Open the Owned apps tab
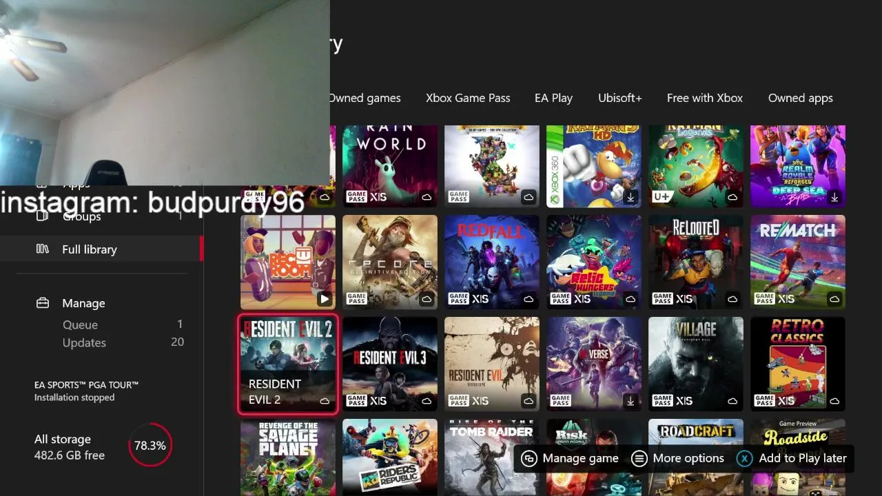This screenshot has height=496, width=882. (x=800, y=98)
